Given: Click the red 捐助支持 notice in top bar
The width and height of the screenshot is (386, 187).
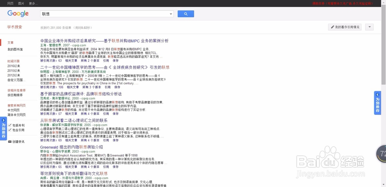Looking at the screenshot, I should pos(343,3).
